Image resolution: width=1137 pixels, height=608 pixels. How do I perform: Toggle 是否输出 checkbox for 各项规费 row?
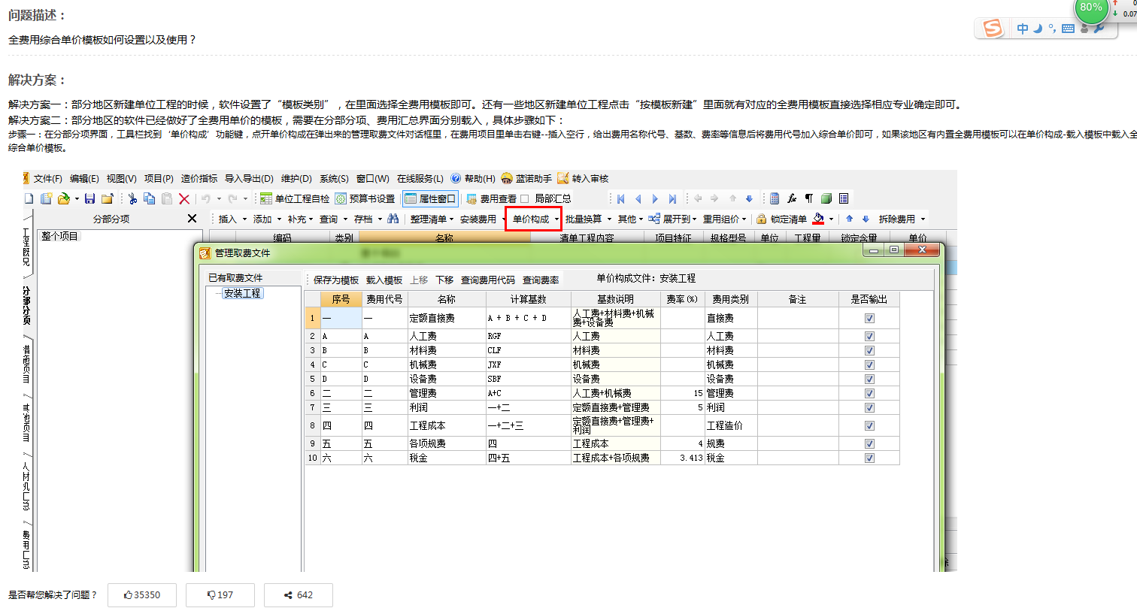pyautogui.click(x=869, y=444)
